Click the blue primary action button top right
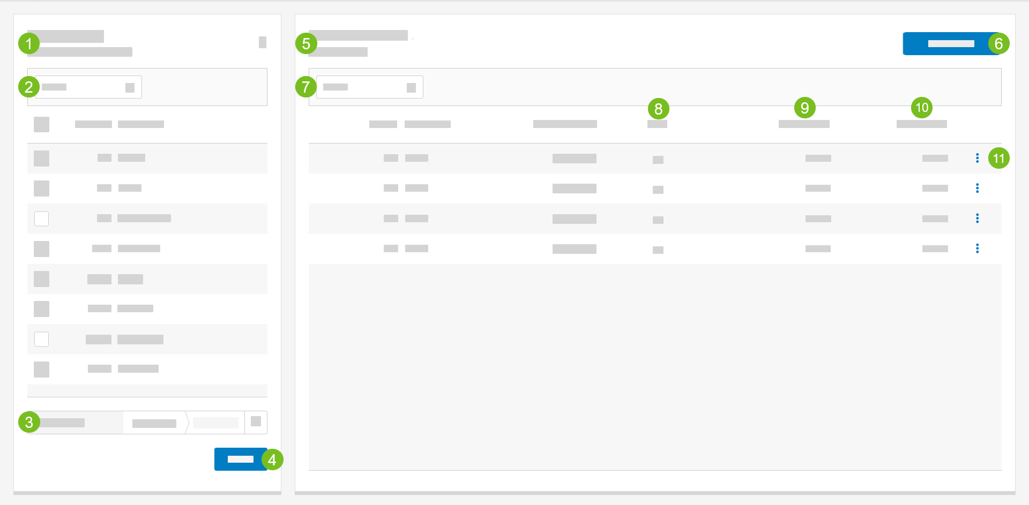The height and width of the screenshot is (505, 1029). click(948, 43)
